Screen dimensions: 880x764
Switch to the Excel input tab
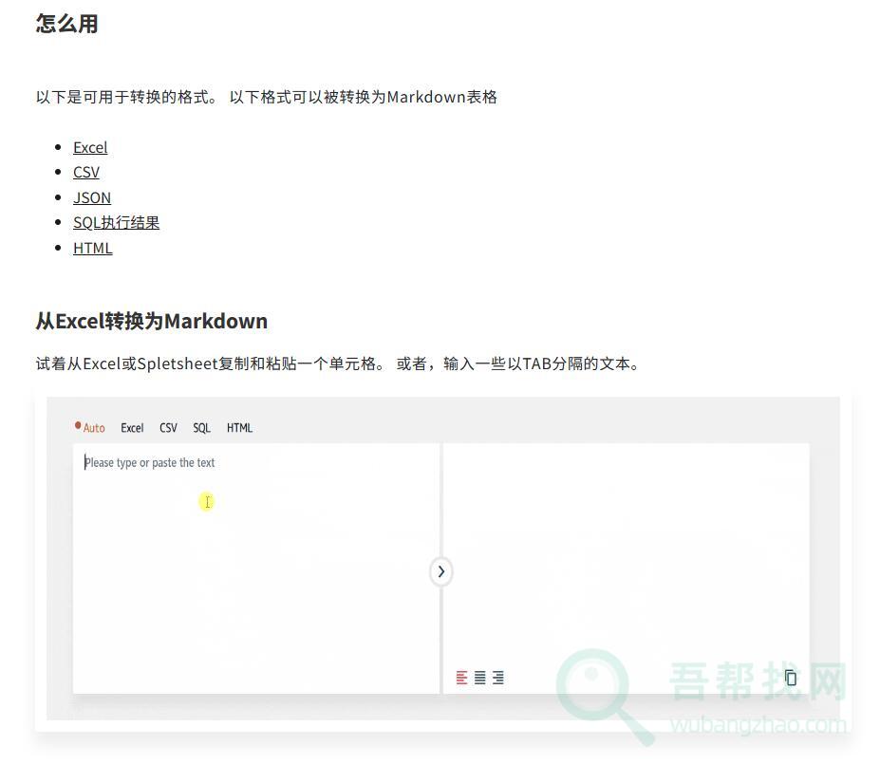pos(132,428)
